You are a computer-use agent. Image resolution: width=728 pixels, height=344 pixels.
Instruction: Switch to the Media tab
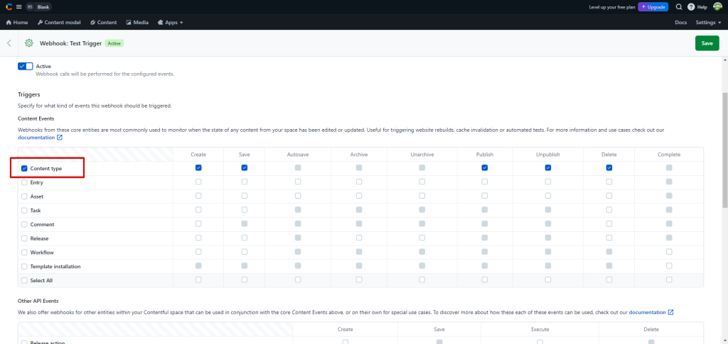tap(137, 22)
